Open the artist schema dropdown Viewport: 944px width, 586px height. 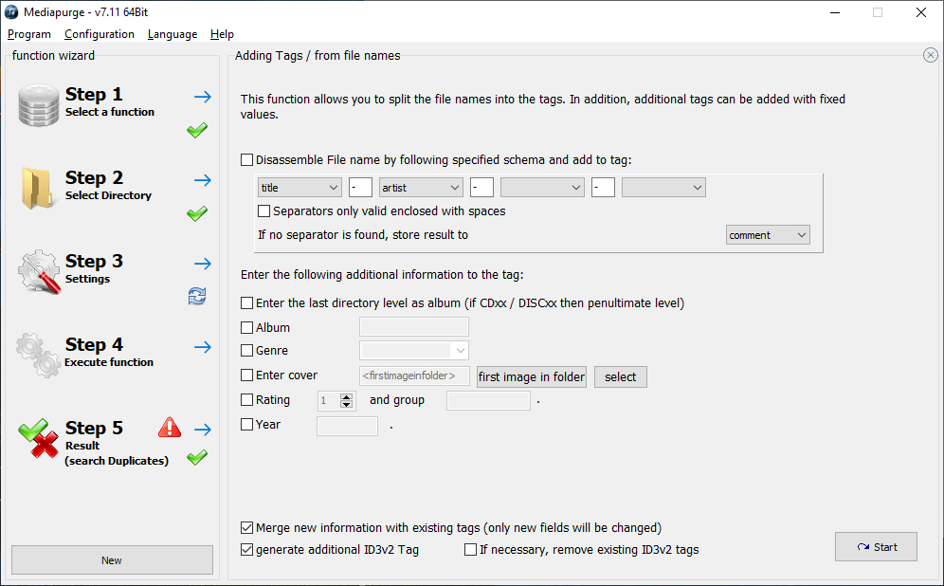point(421,188)
